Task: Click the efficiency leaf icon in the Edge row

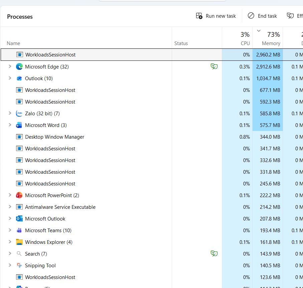Action: [214, 66]
